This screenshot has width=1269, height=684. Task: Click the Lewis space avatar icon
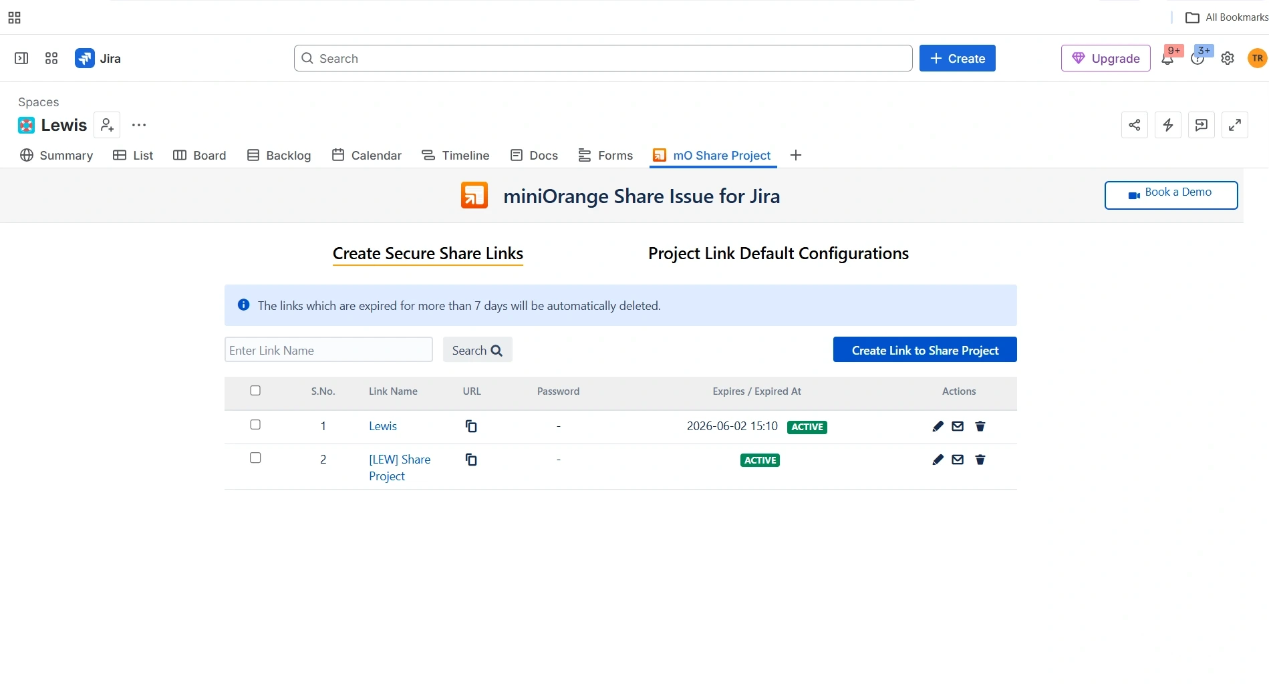(26, 125)
